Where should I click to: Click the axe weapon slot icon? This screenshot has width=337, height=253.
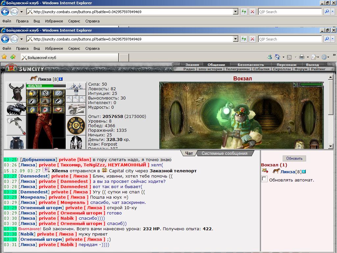point(16,126)
